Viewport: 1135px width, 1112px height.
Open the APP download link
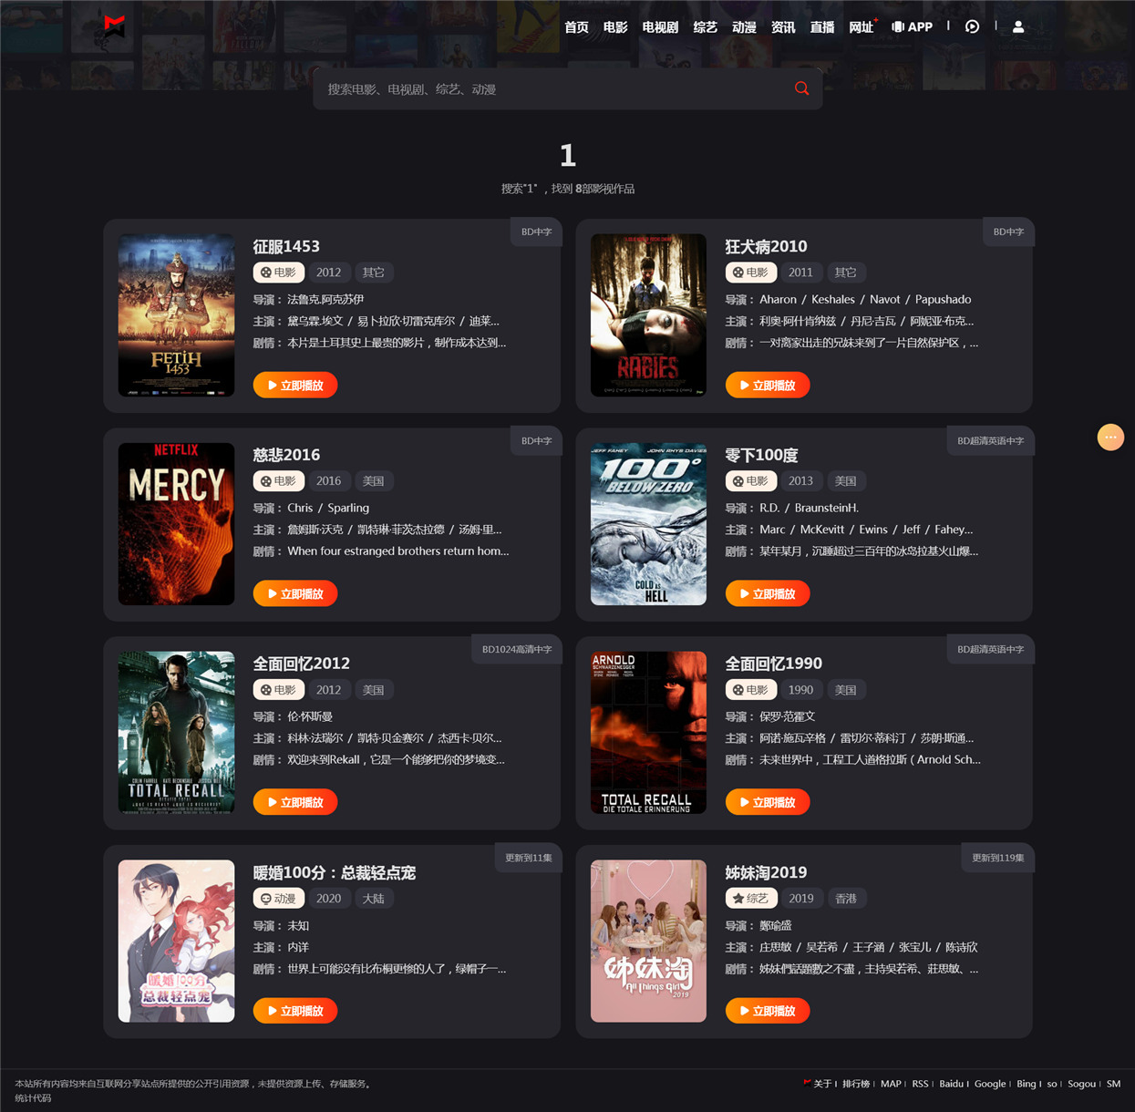912,26
